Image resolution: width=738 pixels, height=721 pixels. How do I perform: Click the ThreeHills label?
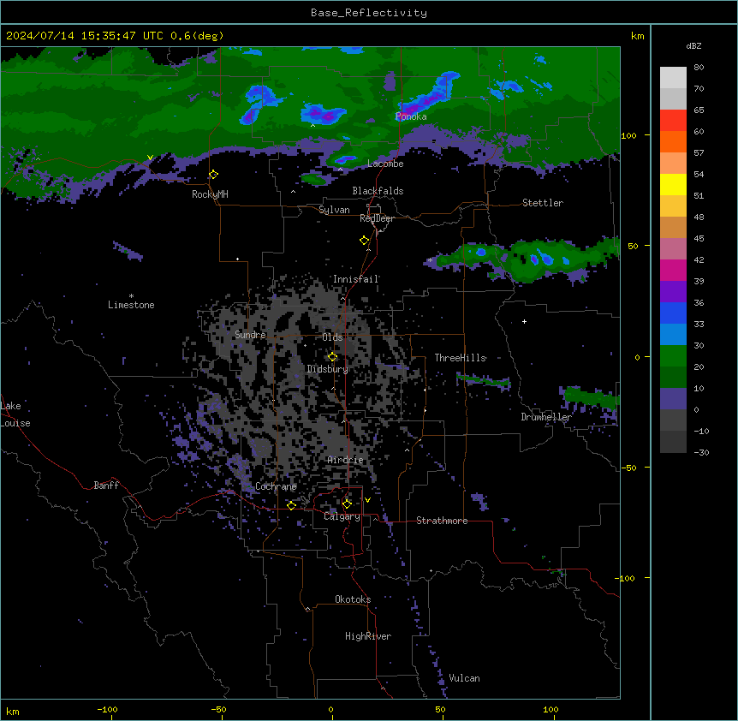(461, 358)
